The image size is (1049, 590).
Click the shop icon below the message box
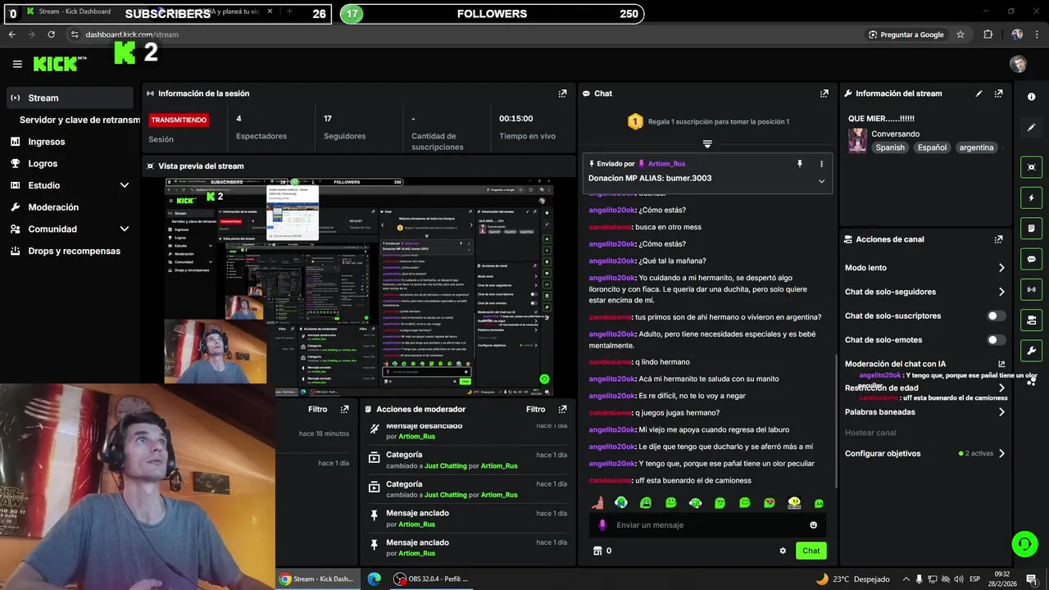pyautogui.click(x=597, y=551)
